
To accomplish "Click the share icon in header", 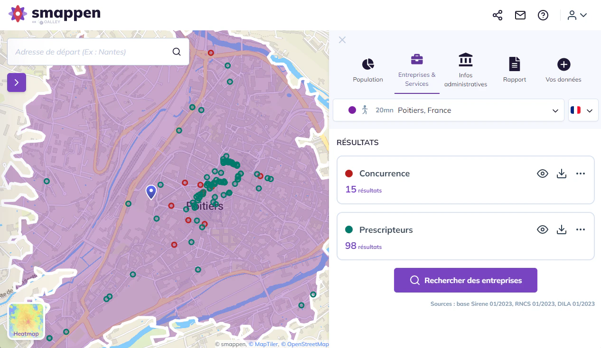I will pyautogui.click(x=498, y=15).
